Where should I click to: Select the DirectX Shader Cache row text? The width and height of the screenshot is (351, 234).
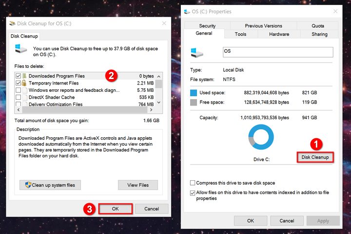[52, 97]
